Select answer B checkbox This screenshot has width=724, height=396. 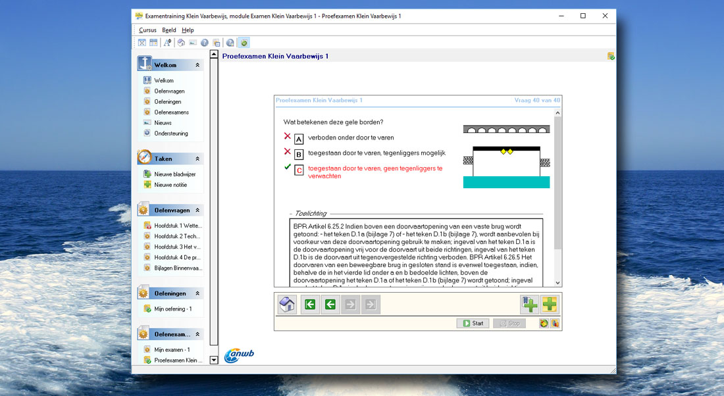click(299, 154)
